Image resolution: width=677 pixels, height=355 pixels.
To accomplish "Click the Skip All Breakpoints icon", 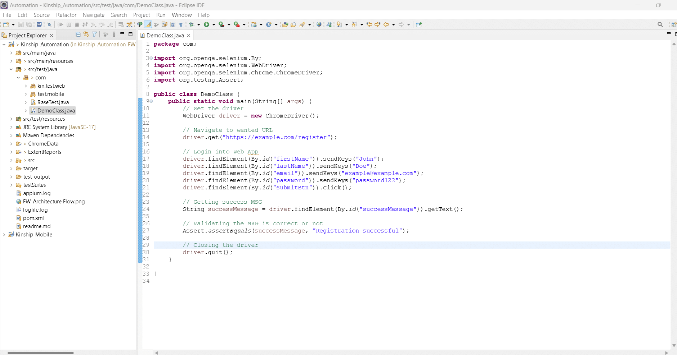I will (49, 24).
